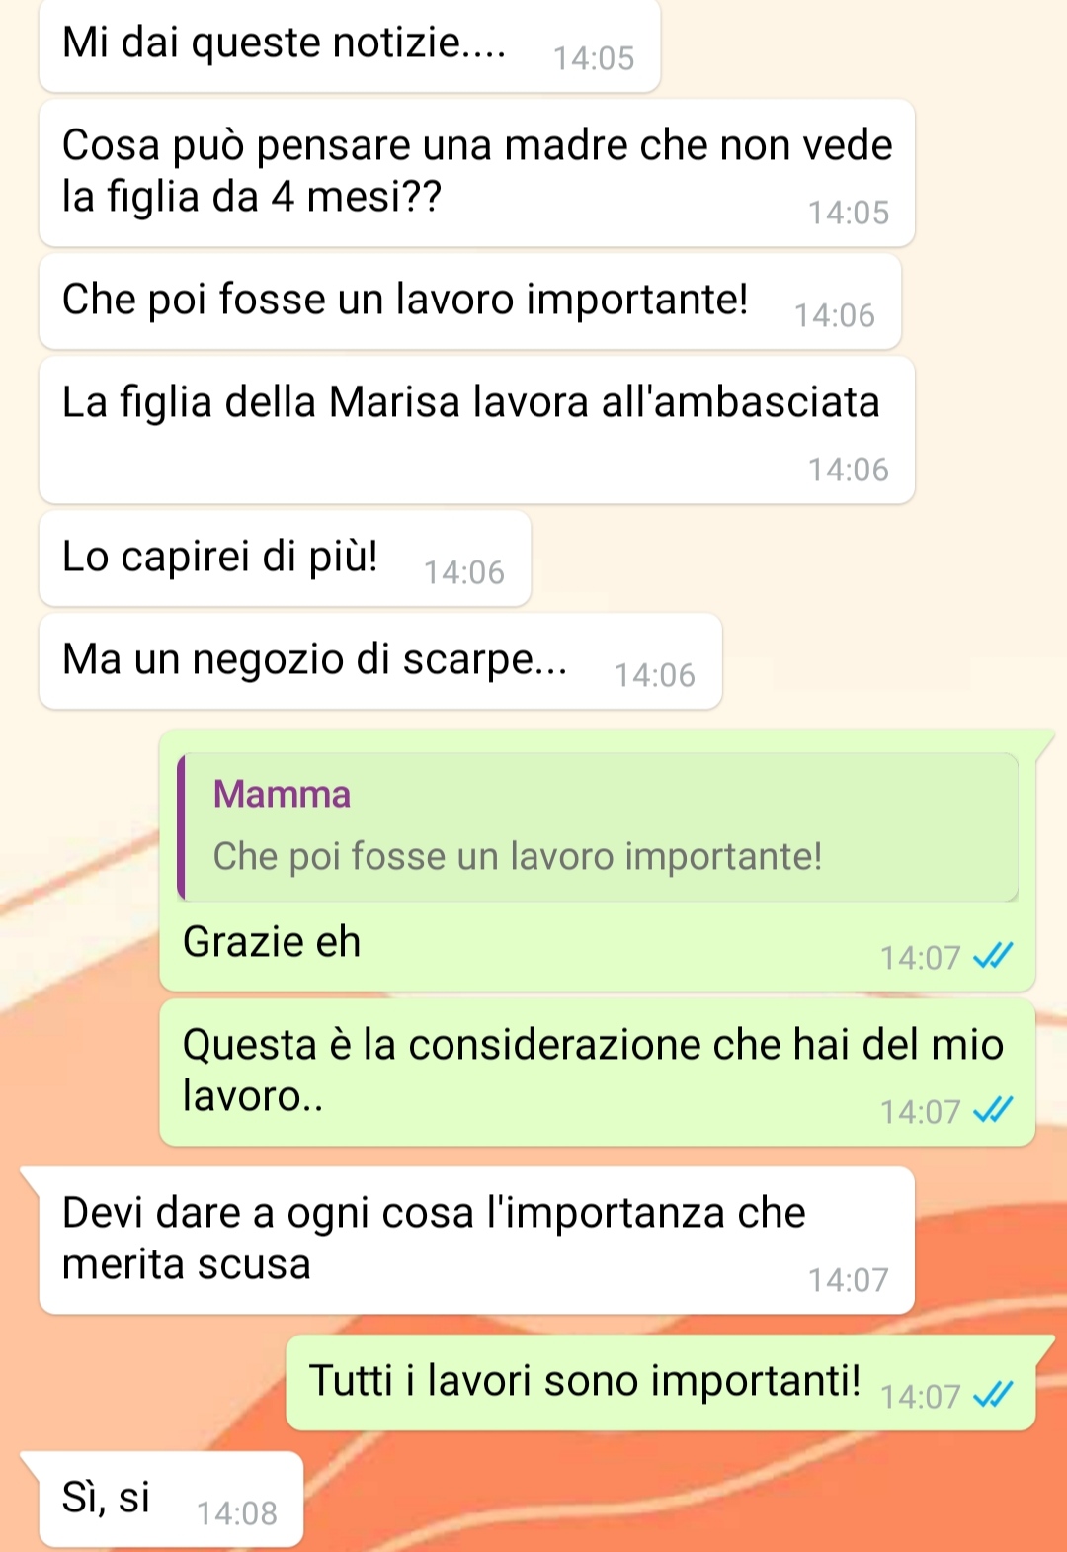
Task: Tap the "Che poi fosse un lavoro importante!" bubble
Action: point(470,302)
